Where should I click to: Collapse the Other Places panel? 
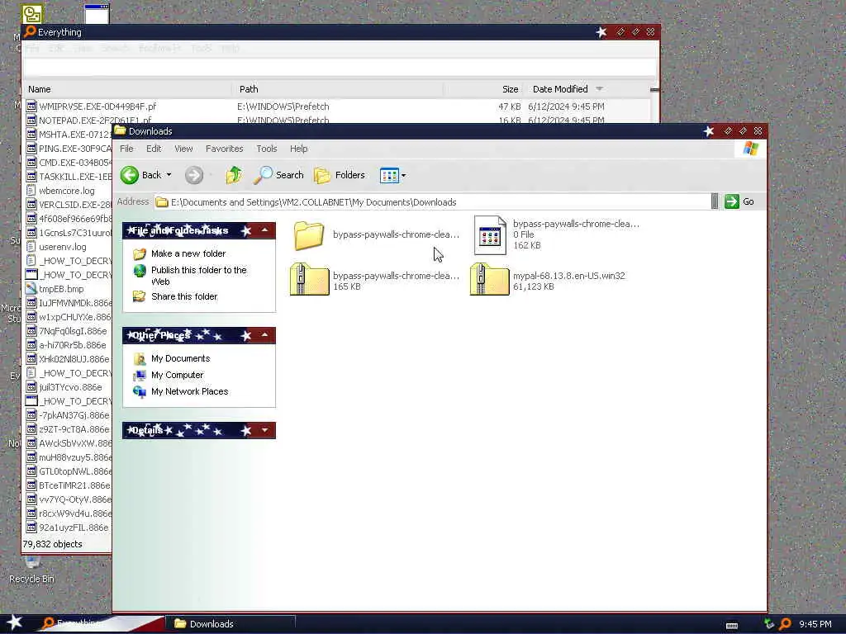pyautogui.click(x=265, y=335)
